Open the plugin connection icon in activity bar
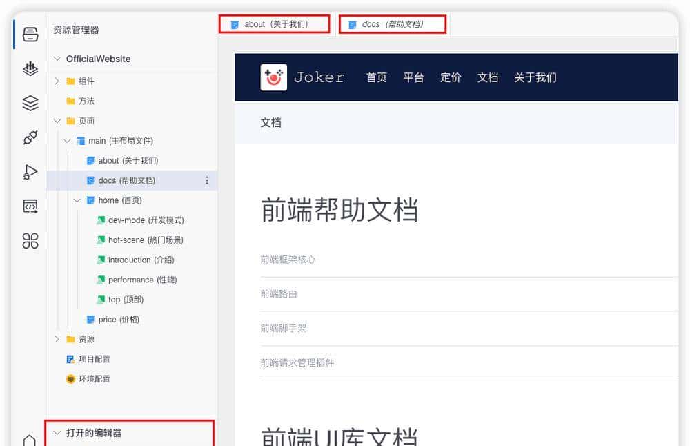Image resolution: width=690 pixels, height=446 pixels. 30,137
